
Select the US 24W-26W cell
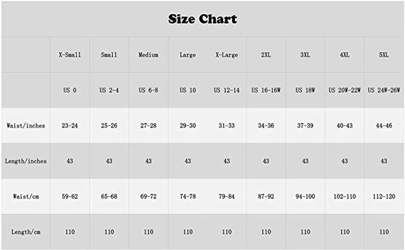pos(384,90)
